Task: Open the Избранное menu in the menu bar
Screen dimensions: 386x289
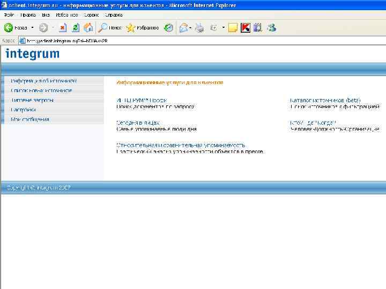Action: (x=66, y=15)
